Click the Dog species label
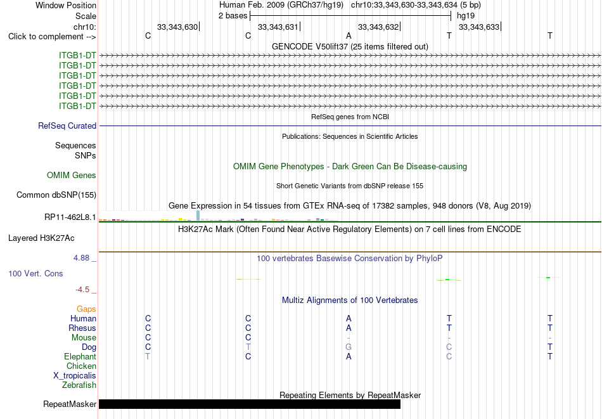This screenshot has width=602, height=419. (89, 347)
